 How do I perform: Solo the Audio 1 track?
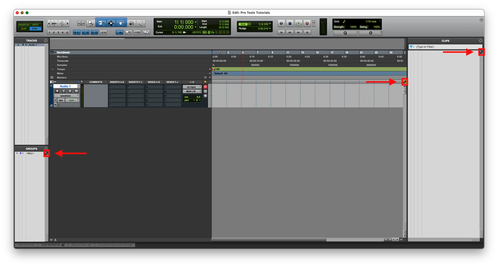click(70, 91)
